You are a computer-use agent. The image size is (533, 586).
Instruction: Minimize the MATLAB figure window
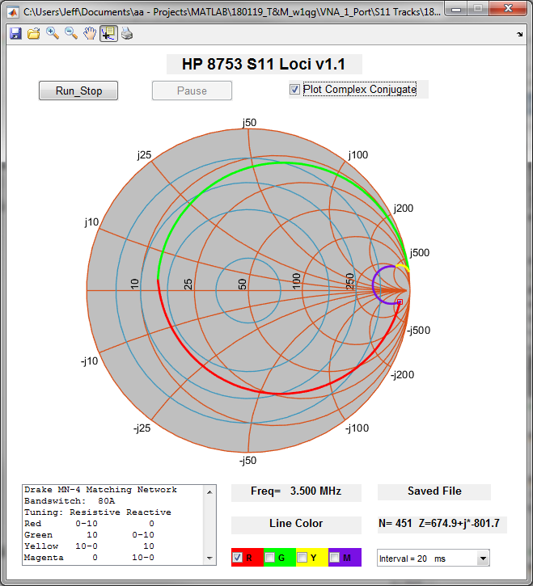456,9
